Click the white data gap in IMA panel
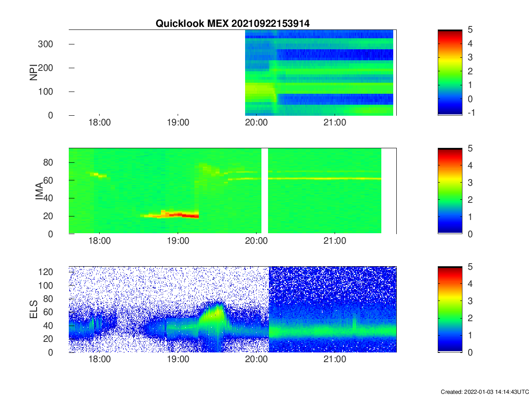The height and width of the screenshot is (396, 529). (x=264, y=191)
